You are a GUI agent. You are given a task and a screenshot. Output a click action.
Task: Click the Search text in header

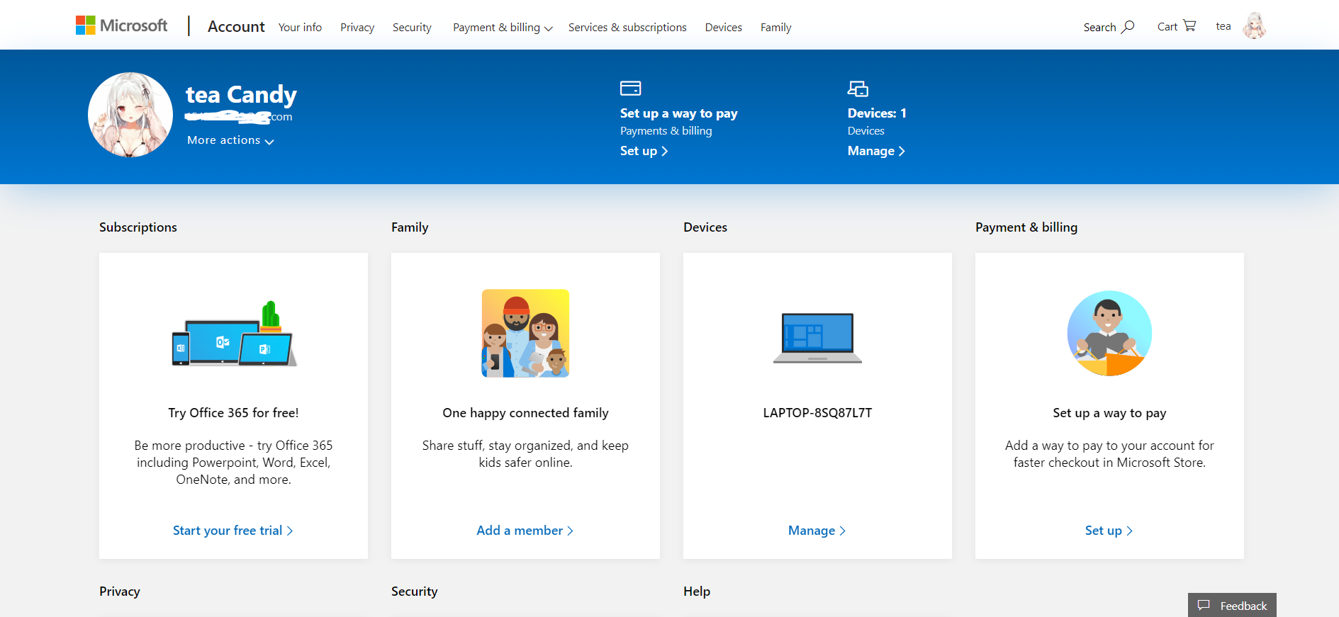pos(1099,27)
